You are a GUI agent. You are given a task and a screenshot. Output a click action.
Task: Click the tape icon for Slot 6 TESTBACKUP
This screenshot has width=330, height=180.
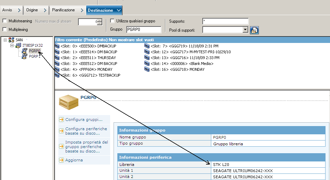[57, 75]
